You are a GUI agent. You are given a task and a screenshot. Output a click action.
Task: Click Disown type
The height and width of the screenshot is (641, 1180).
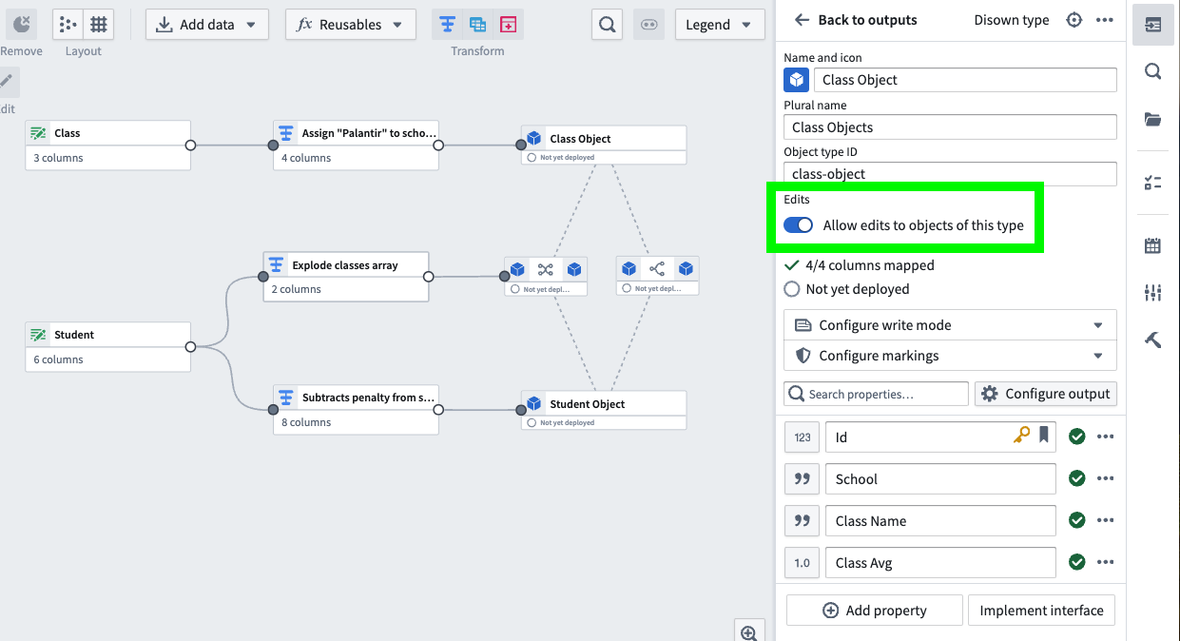click(x=1012, y=20)
